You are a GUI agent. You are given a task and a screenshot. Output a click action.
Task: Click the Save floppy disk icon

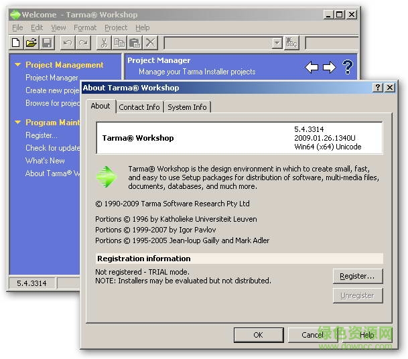47,43
